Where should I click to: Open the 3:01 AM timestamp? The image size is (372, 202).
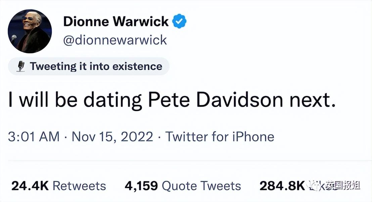coord(34,137)
